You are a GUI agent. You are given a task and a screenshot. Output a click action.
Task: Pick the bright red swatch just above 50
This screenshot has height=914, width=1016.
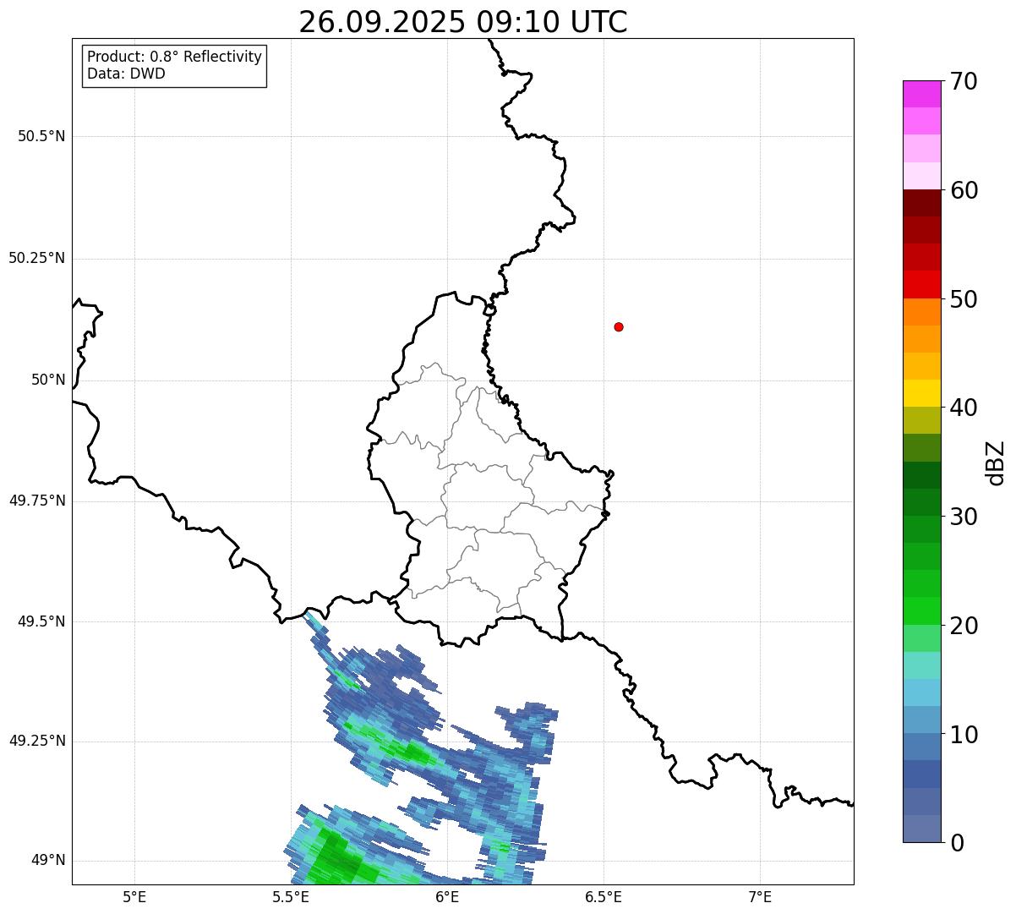(x=921, y=285)
